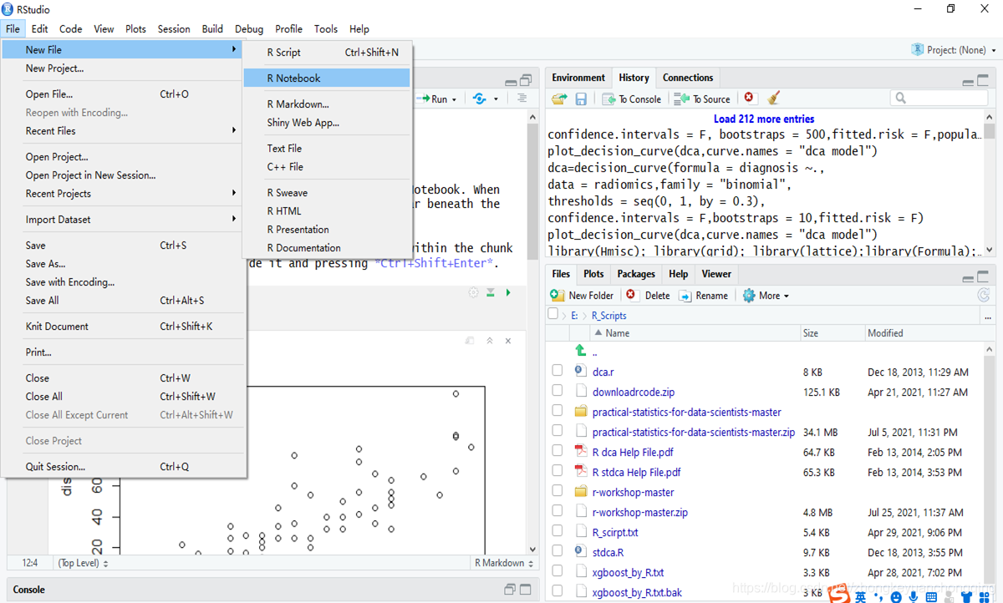The width and height of the screenshot is (1003, 603).
Task: Click the New Folder icon in Files pane
Action: pyautogui.click(x=558, y=295)
